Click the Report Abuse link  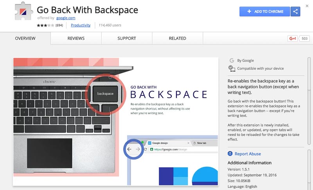tap(248, 154)
